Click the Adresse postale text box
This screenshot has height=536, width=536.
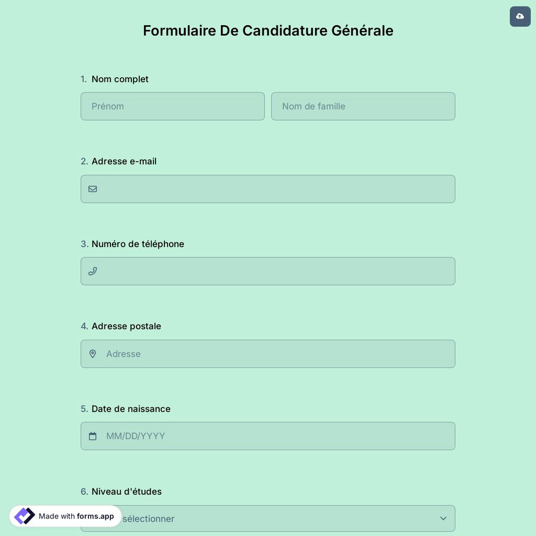click(268, 354)
